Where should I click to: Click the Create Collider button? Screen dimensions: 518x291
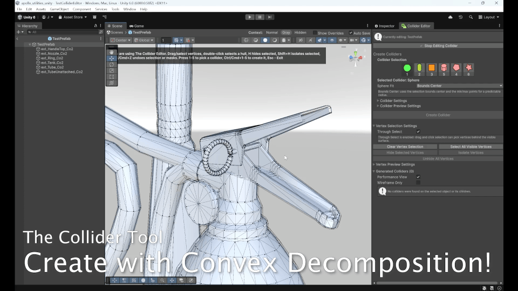(x=438, y=115)
